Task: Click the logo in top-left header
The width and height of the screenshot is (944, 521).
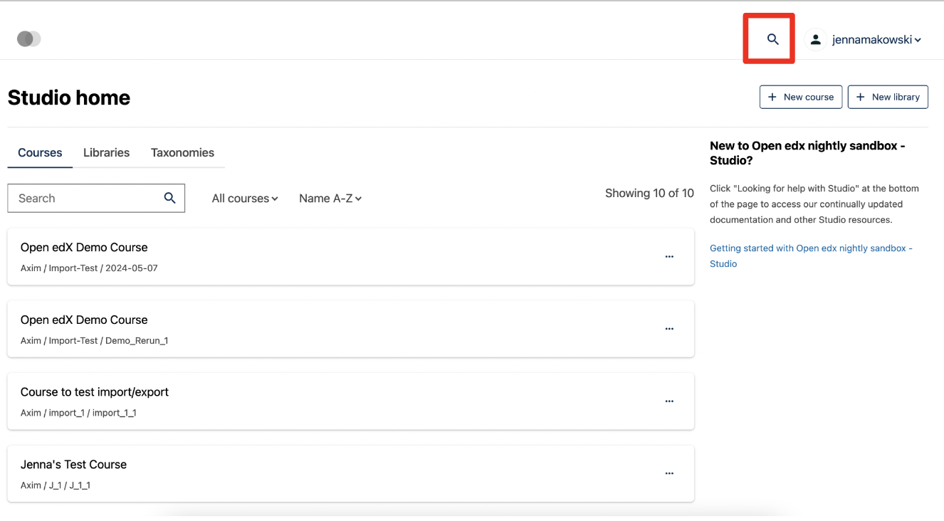Action: 29,39
